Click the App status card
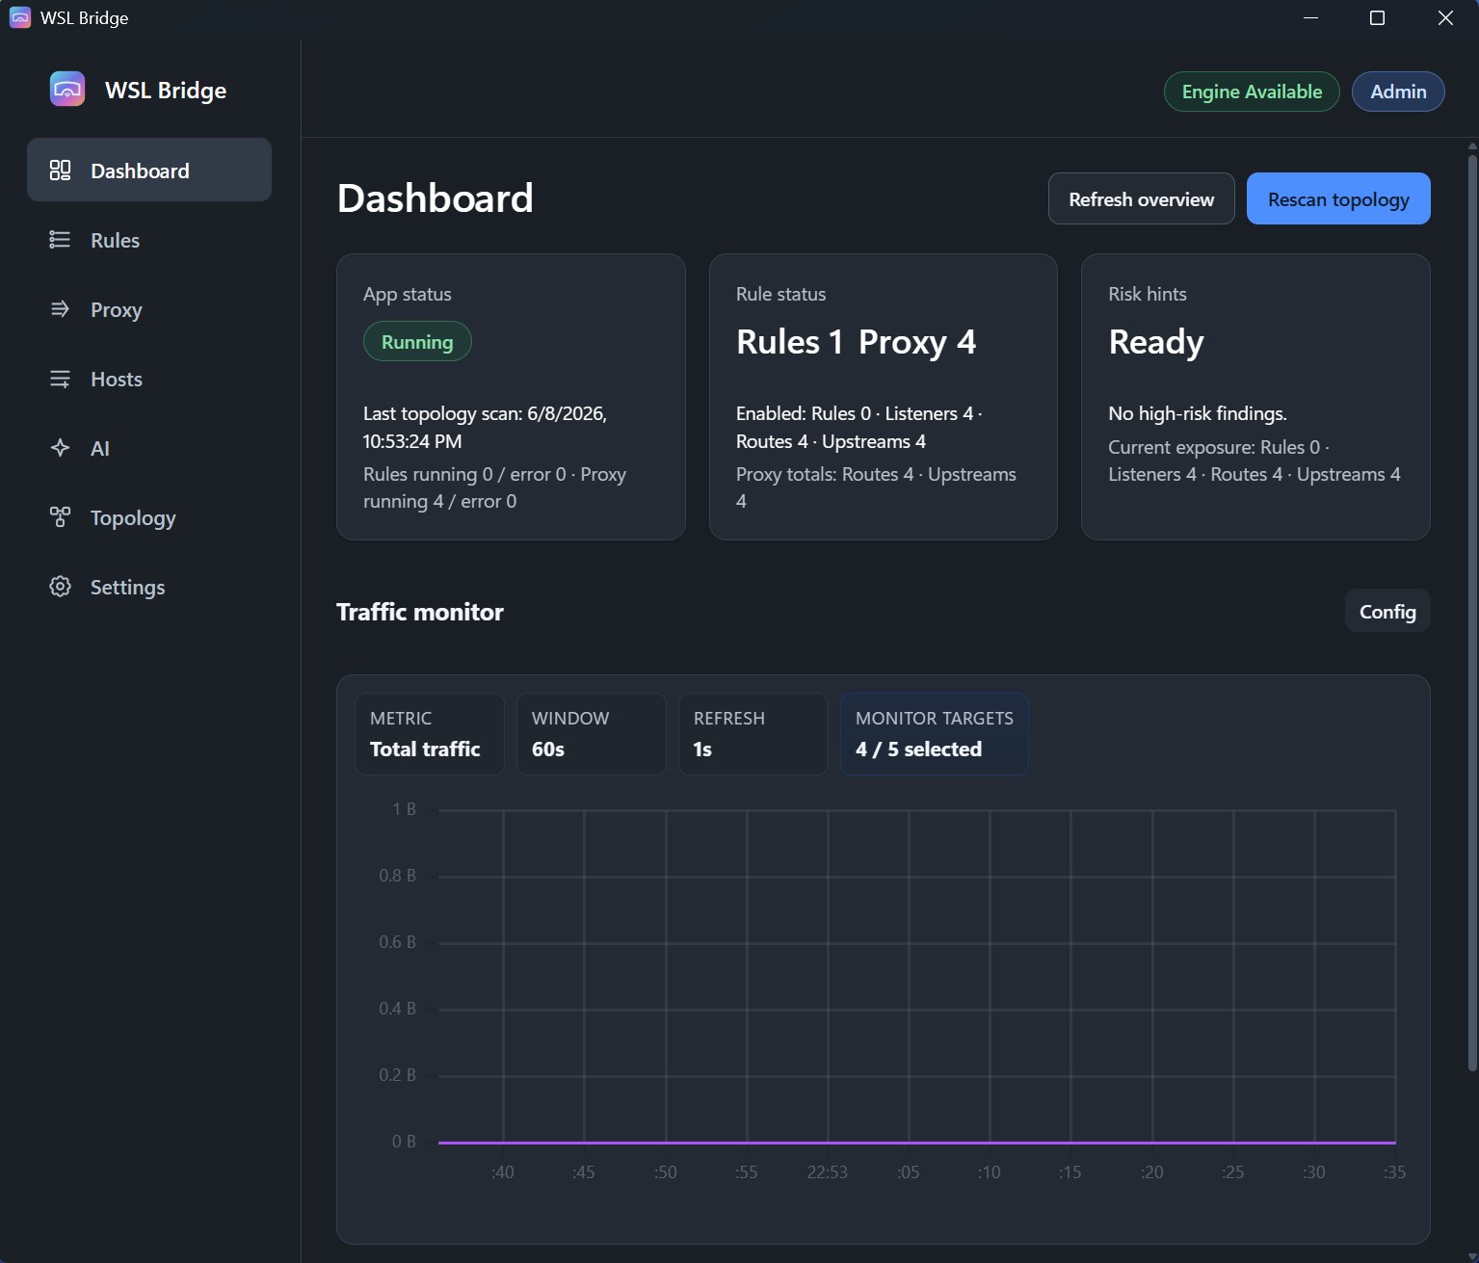The width and height of the screenshot is (1479, 1263). 511,397
